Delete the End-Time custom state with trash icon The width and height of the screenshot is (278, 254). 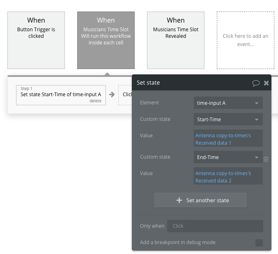click(266, 159)
